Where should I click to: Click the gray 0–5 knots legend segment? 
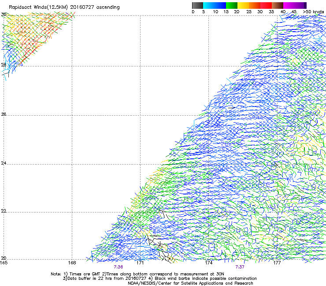[x=197, y=5]
